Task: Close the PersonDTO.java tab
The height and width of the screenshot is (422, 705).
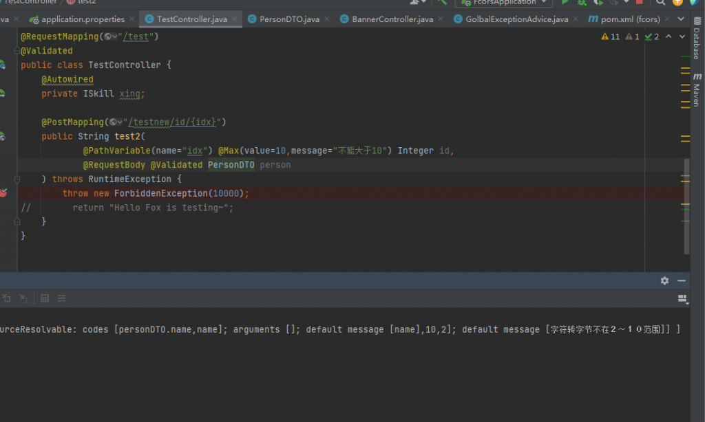Action: [327, 19]
